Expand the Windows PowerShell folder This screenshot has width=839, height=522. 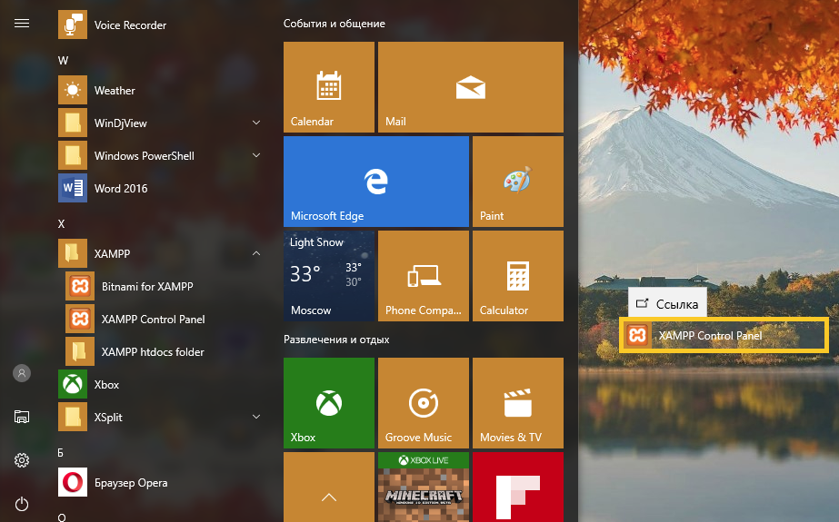256,156
